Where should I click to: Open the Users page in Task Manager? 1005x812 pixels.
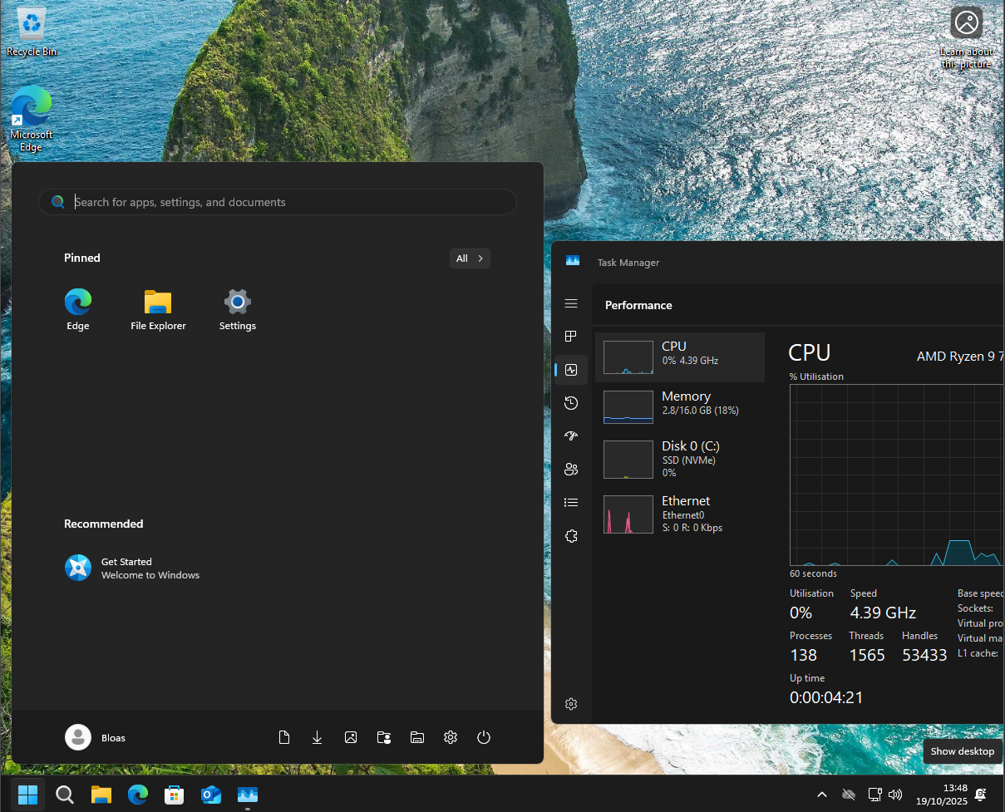coord(570,470)
